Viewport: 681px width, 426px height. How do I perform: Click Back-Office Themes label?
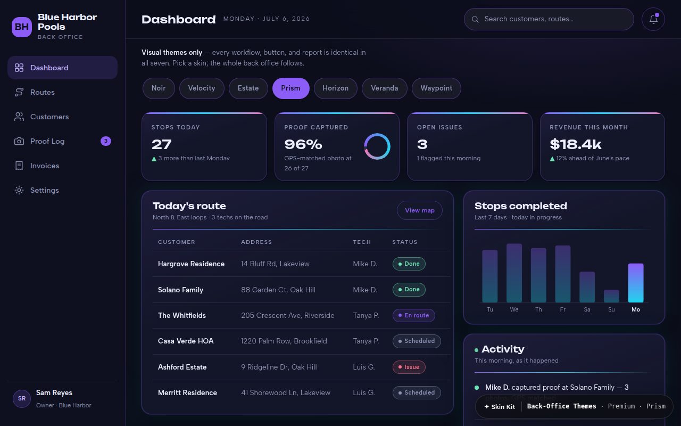562,406
